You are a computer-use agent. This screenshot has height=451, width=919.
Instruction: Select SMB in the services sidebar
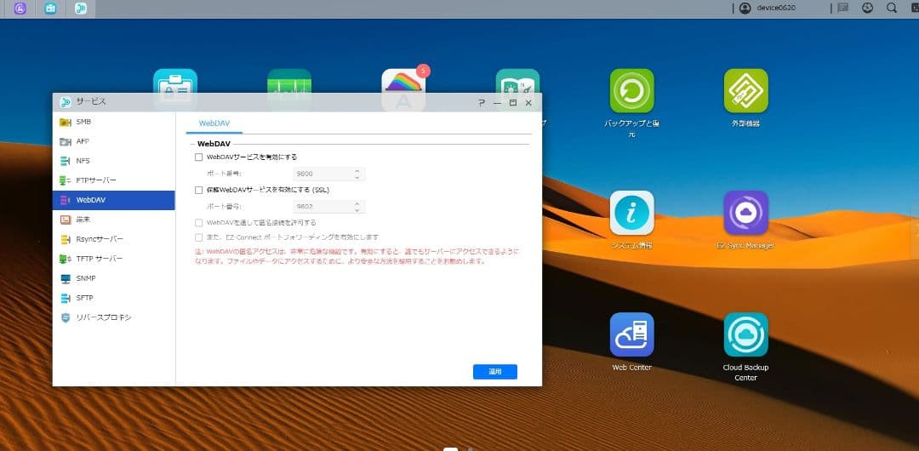83,122
